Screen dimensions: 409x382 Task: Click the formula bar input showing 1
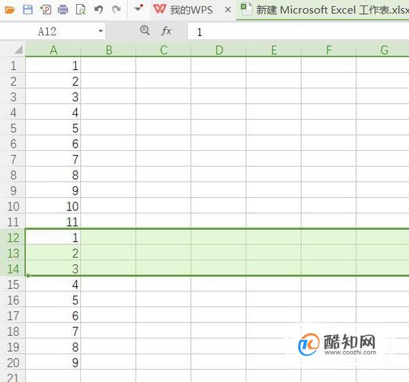click(x=298, y=32)
